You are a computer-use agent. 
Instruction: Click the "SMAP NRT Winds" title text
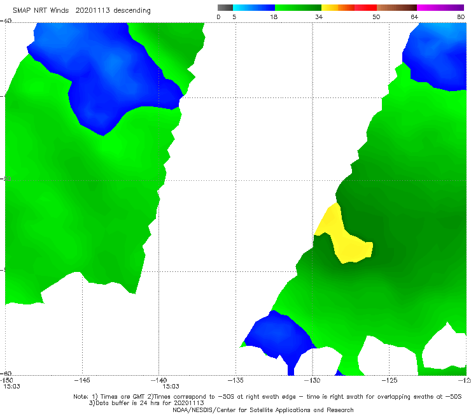(x=41, y=10)
